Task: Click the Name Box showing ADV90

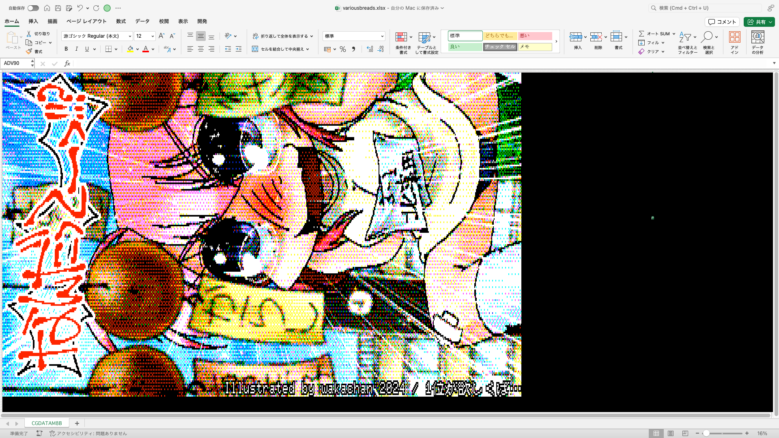Action: 16,63
